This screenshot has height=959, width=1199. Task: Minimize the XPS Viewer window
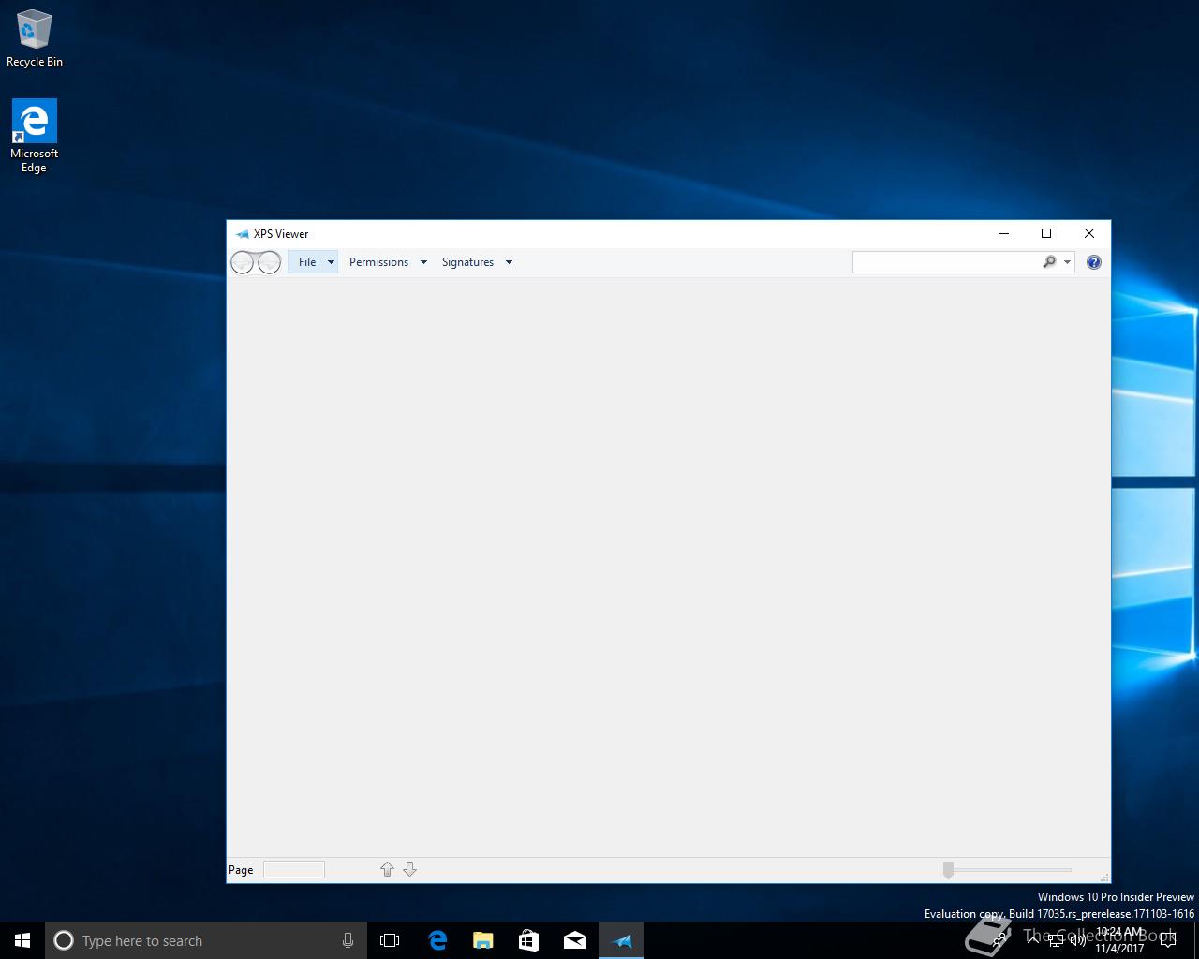1004,233
